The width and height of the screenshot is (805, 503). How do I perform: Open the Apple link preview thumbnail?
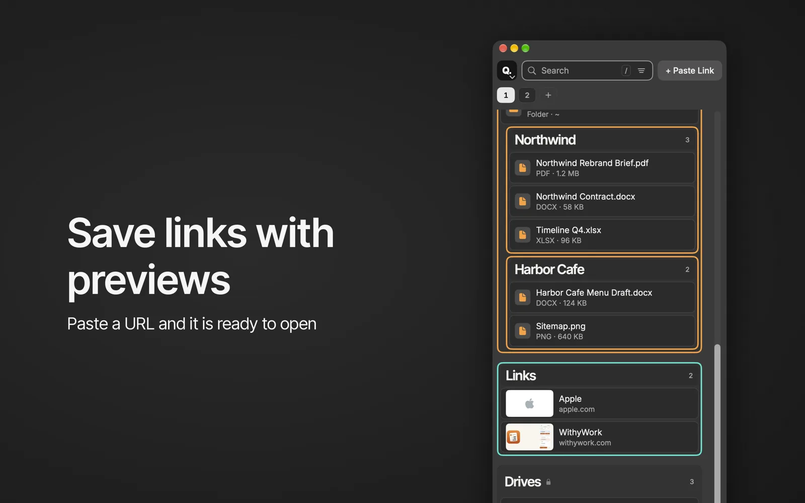[x=529, y=403]
